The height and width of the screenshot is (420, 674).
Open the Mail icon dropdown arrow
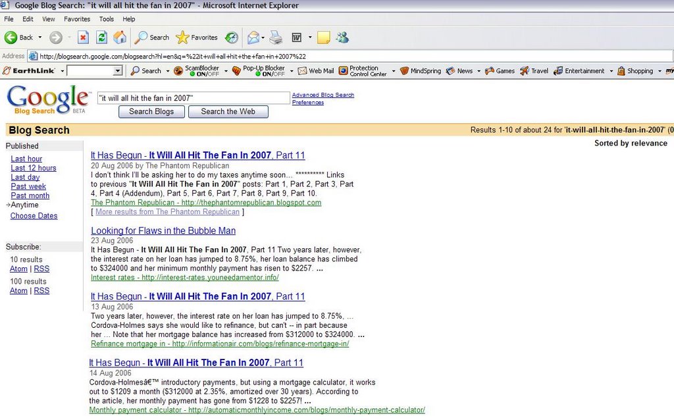click(x=263, y=38)
